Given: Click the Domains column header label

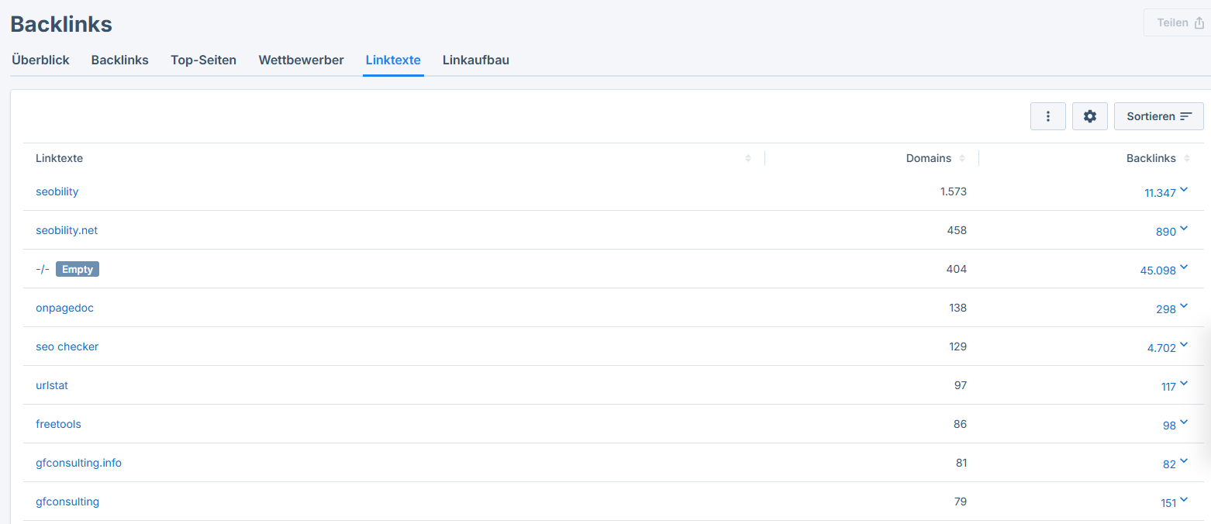Looking at the screenshot, I should click(929, 158).
